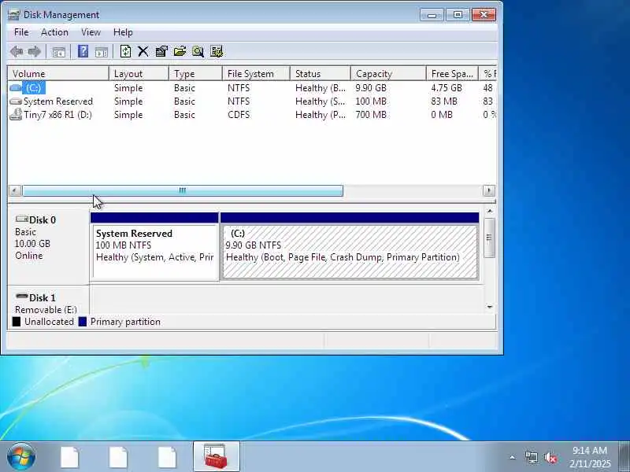Toggle Show/Hide Console Tree toolbar icon
This screenshot has height=472, width=630.
[x=58, y=52]
